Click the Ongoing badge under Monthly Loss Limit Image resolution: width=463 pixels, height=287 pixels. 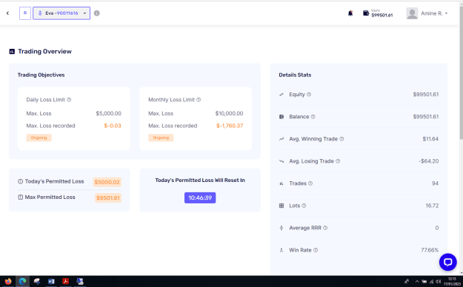tap(161, 138)
